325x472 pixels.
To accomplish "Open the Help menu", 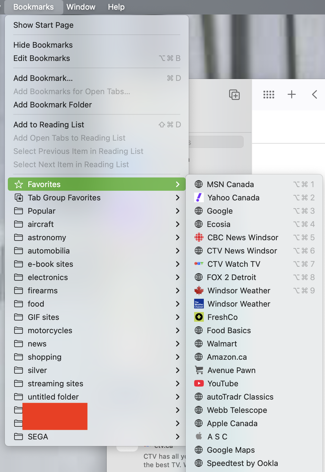I will (x=116, y=7).
